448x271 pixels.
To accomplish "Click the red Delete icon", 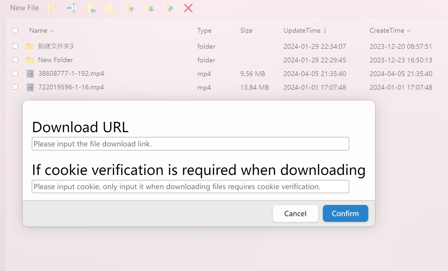I will (188, 8).
